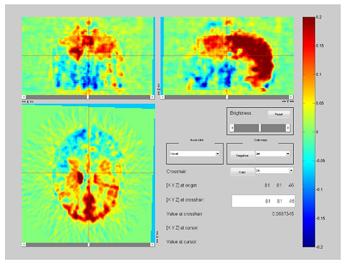Click right arrow of Brightness slider

click(x=288, y=128)
